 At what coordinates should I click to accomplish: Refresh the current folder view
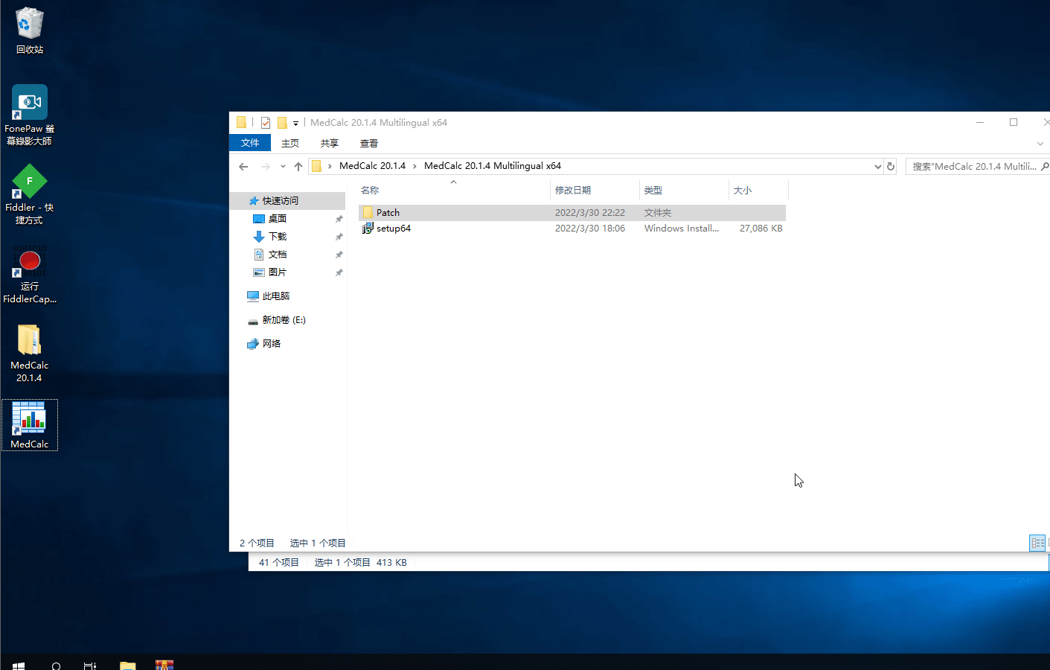891,167
